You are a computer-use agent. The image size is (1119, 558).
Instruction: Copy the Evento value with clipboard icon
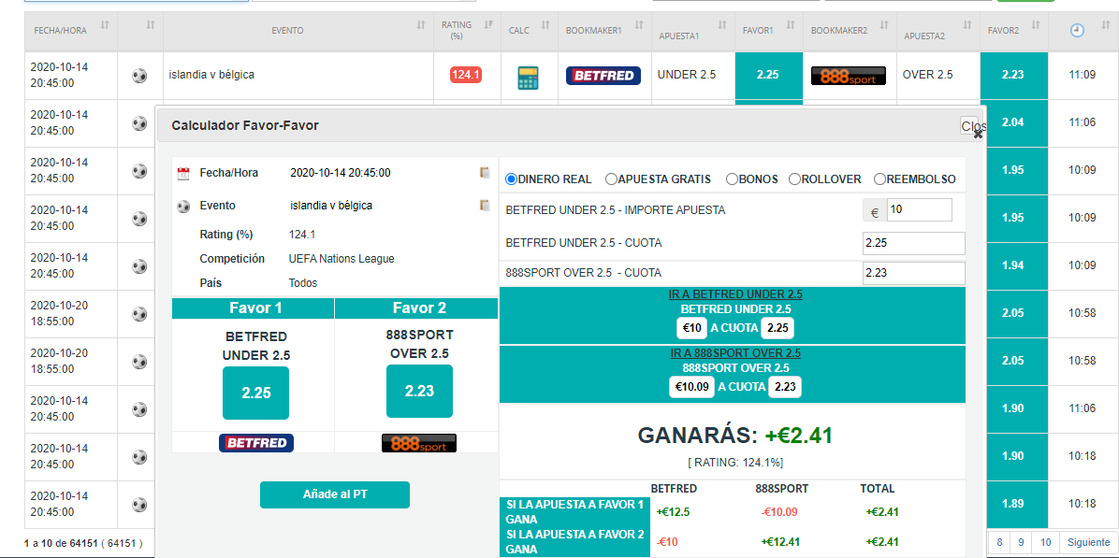pos(486,206)
